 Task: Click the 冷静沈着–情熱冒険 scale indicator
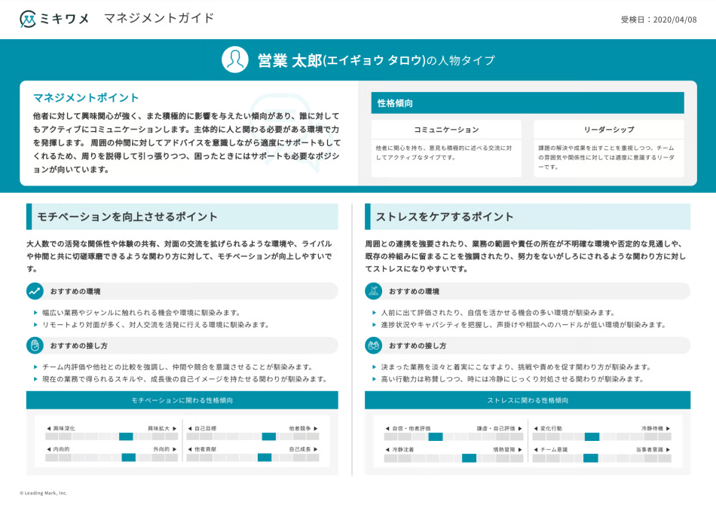click(x=468, y=458)
